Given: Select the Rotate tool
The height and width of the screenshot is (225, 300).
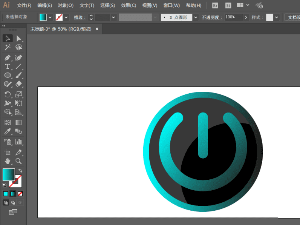Looking at the screenshot, I should (8, 94).
